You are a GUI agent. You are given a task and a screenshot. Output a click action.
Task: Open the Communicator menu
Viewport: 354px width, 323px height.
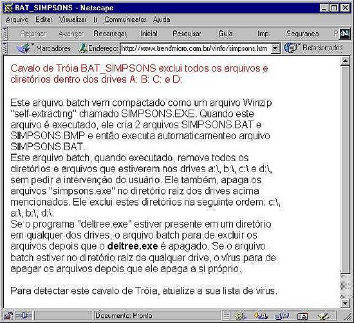[x=125, y=20]
